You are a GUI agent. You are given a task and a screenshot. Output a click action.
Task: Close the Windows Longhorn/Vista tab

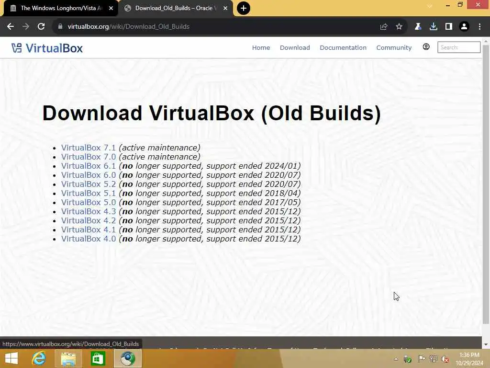click(x=111, y=8)
